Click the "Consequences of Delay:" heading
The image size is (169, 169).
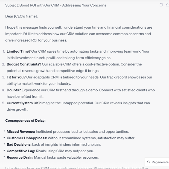click(x=25, y=120)
